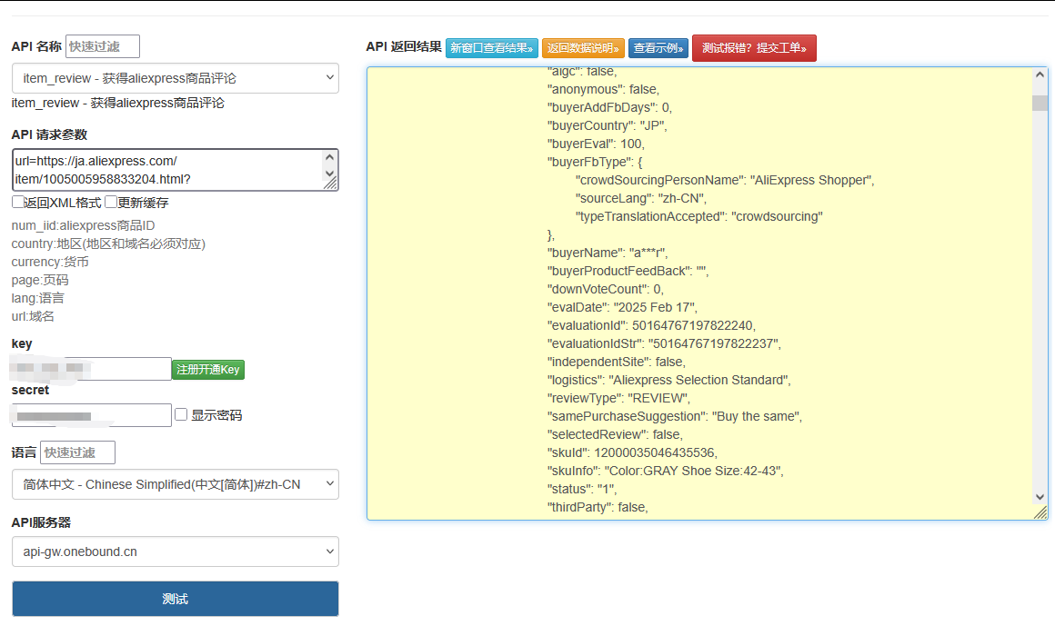This screenshot has height=626, width=1055.
Task: Click the language quick filter field
Action: click(x=77, y=452)
